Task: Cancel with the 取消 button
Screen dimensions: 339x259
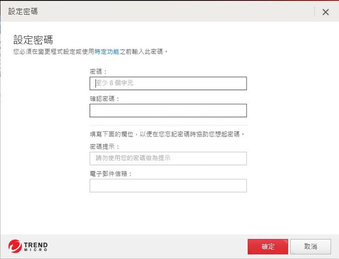Action: point(311,246)
